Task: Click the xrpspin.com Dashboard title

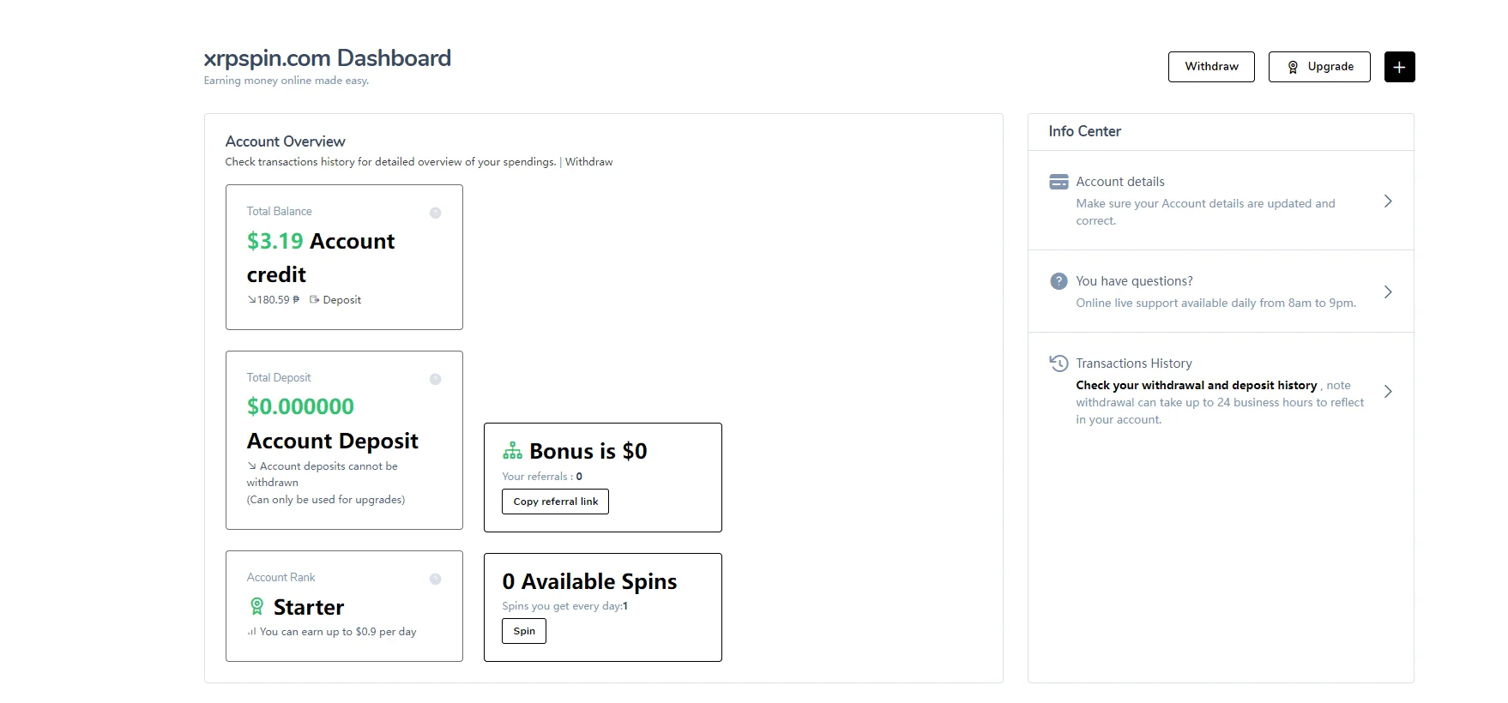Action: [327, 58]
